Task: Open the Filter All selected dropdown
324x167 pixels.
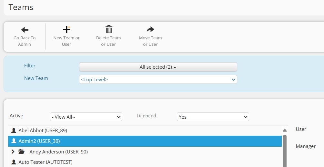Action: pos(158,67)
